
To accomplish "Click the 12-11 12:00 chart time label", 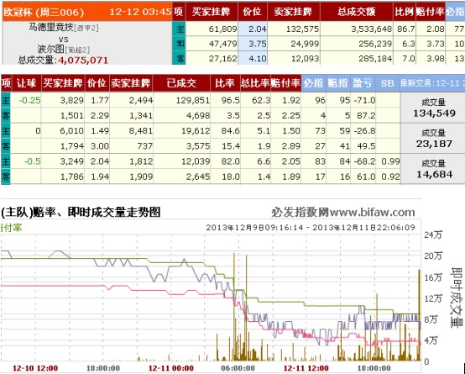I will [x=306, y=368].
